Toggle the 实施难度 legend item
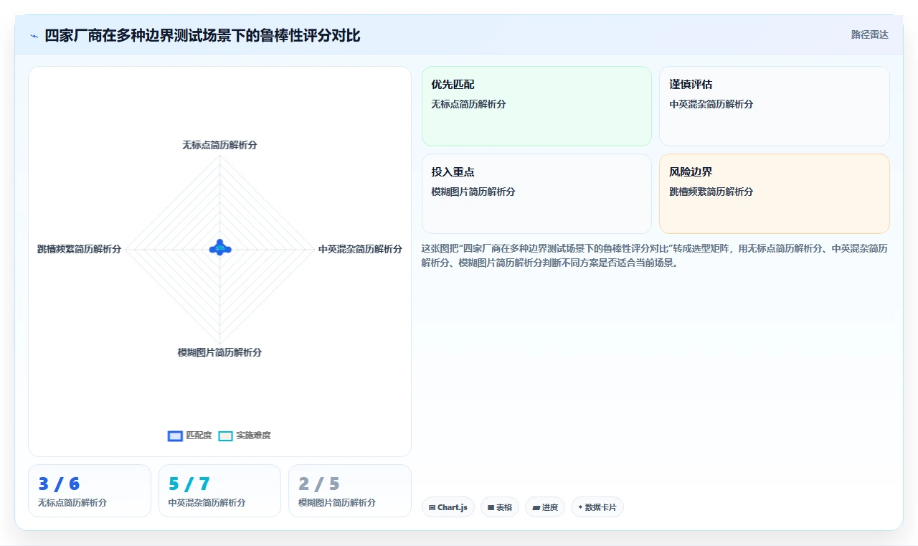This screenshot has height=546, width=918. pyautogui.click(x=245, y=436)
